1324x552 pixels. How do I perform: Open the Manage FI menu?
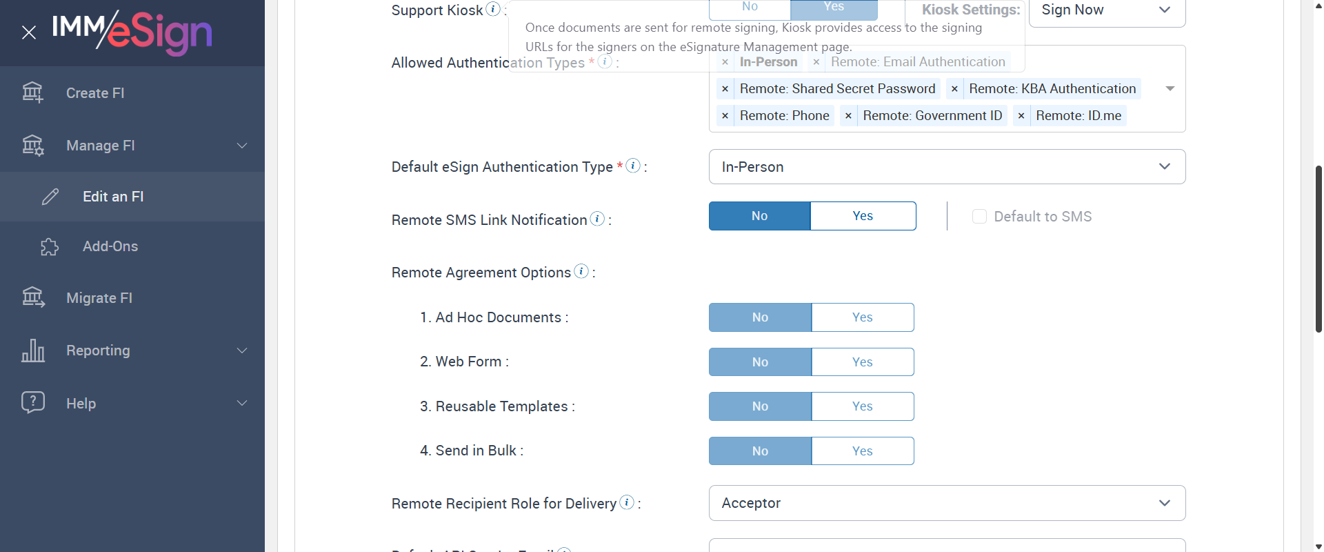tap(132, 146)
